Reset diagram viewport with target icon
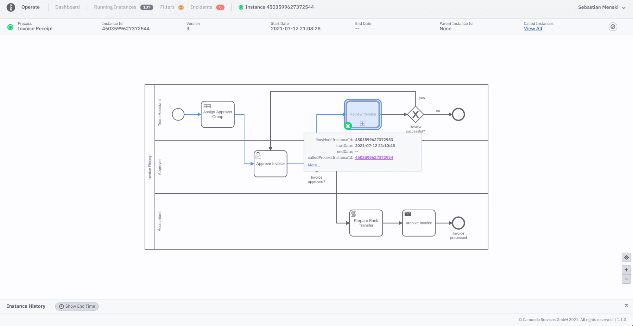The height and width of the screenshot is (326, 633). tap(626, 257)
